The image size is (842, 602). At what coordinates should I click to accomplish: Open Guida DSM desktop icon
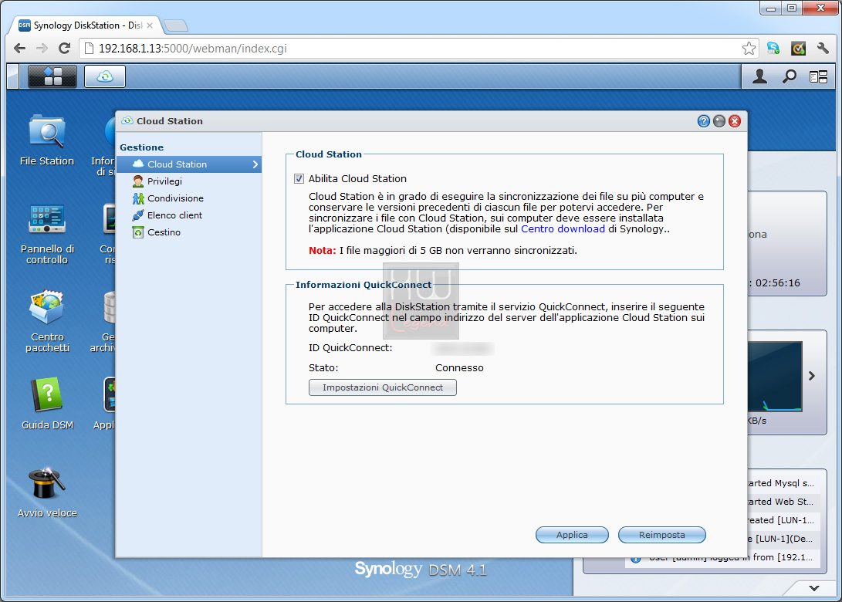[47, 404]
